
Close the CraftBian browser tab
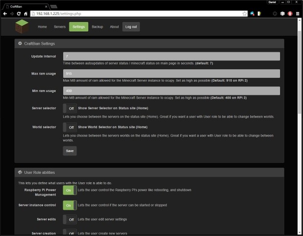46,6
